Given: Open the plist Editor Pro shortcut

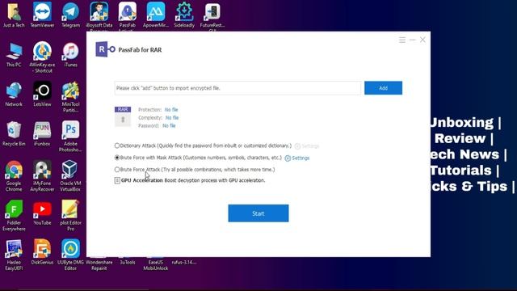Looking at the screenshot, I should pos(70,216).
